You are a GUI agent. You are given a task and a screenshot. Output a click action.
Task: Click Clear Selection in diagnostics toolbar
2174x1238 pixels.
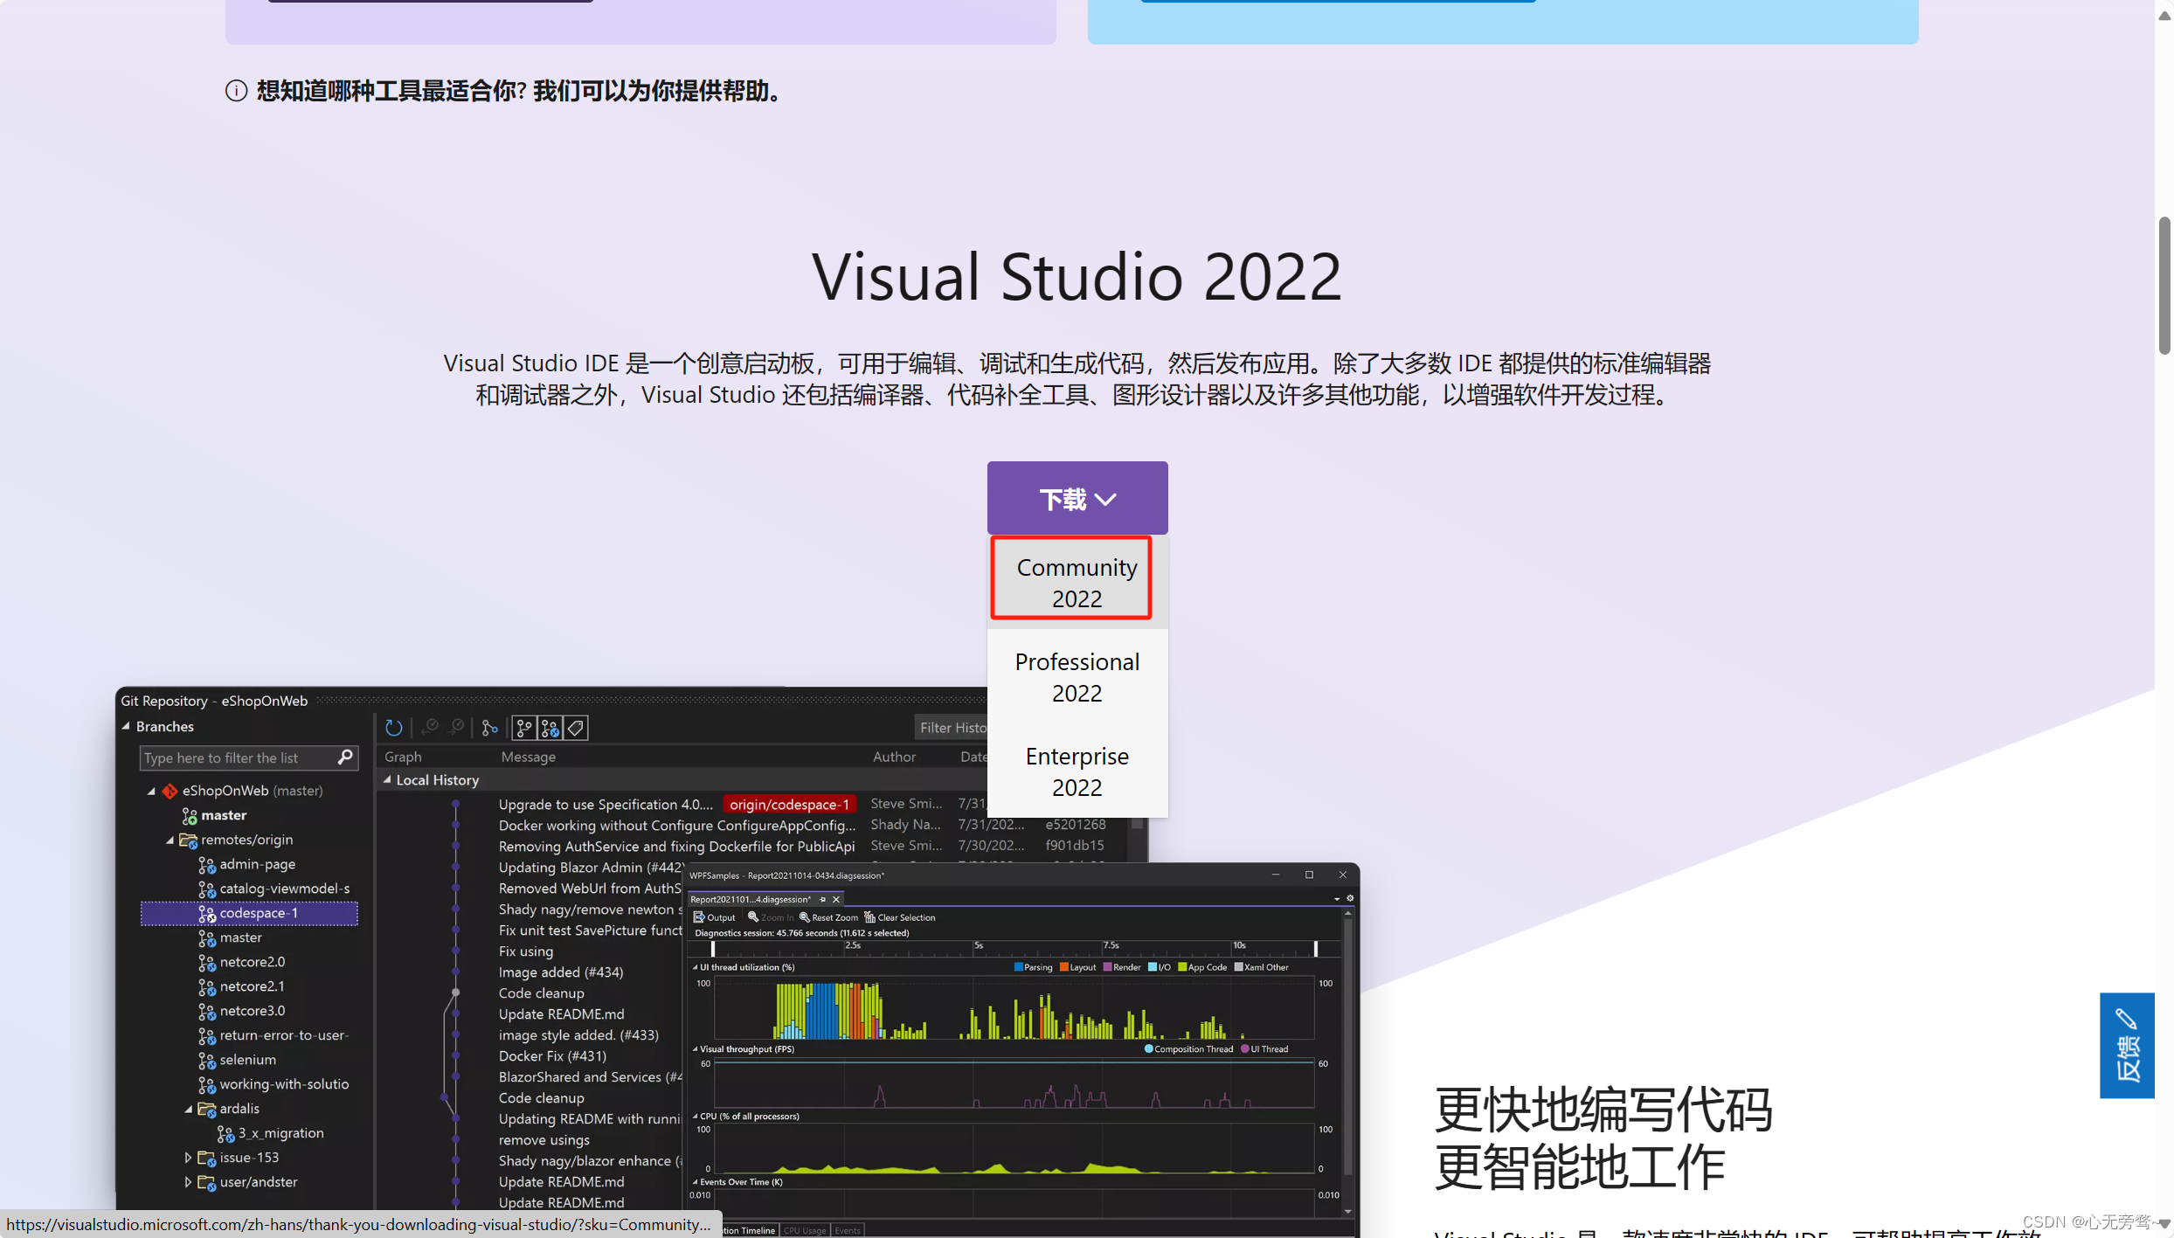(x=899, y=917)
